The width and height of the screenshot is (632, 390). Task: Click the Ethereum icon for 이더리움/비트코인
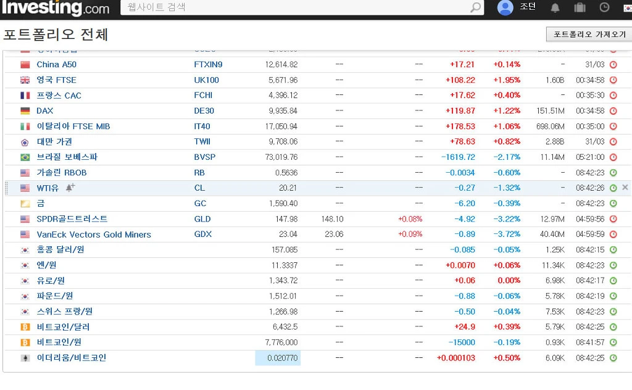tap(25, 358)
